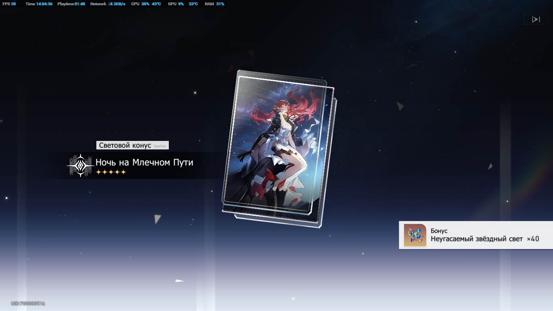The width and height of the screenshot is (553, 311).
Task: Click the FPS 59 overlay readout
Action: (x=9, y=4)
